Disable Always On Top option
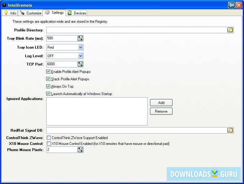 point(48,86)
